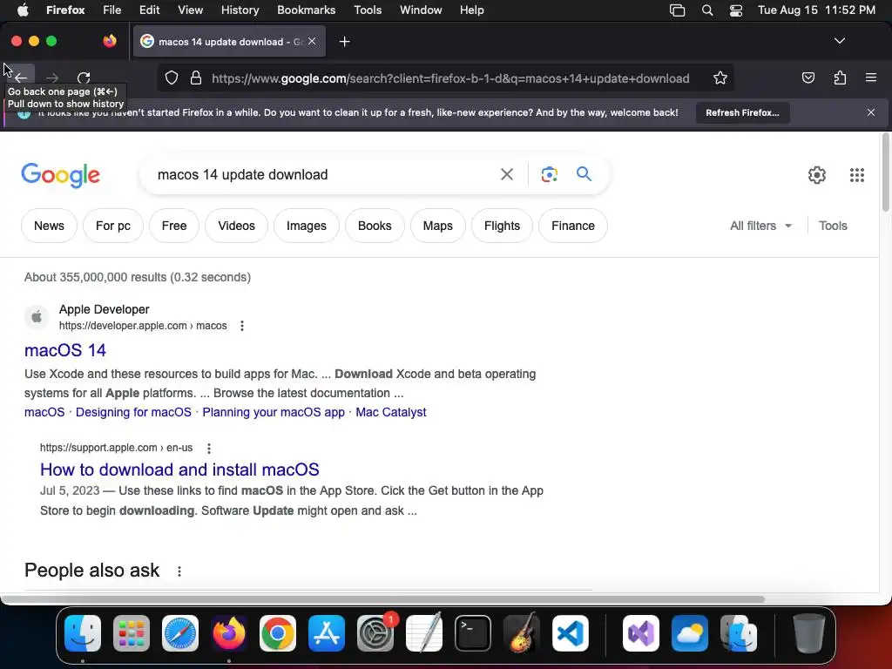This screenshot has height=669, width=892.
Task: Filter results by Videos
Action: [x=236, y=226]
